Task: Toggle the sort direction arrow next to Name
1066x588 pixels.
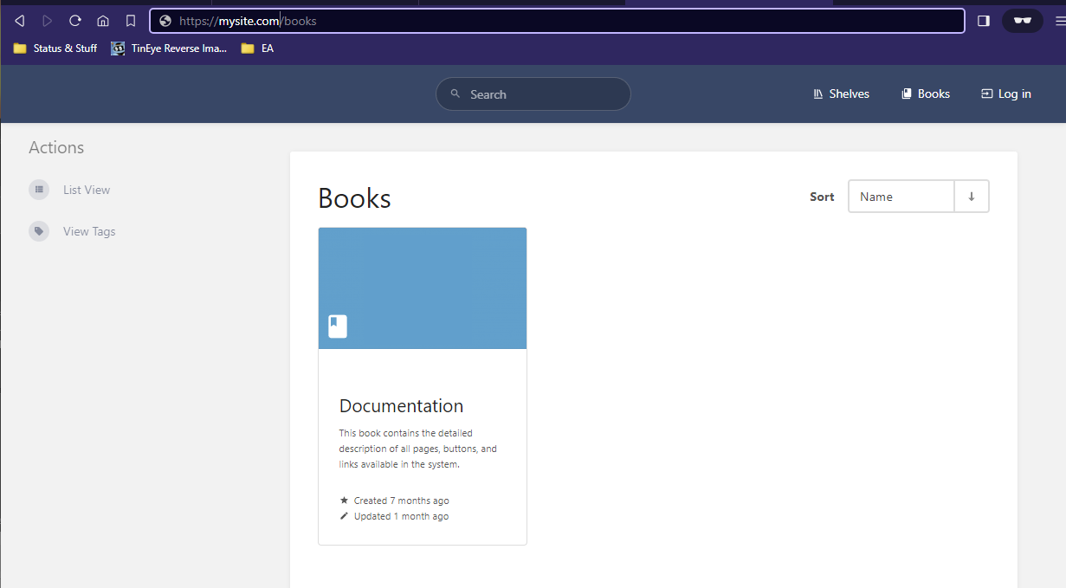Action: coord(972,196)
